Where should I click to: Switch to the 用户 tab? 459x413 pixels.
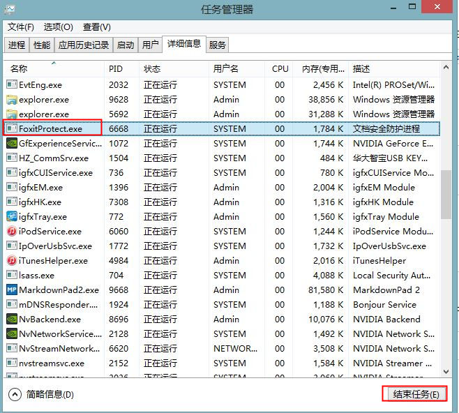click(x=150, y=45)
